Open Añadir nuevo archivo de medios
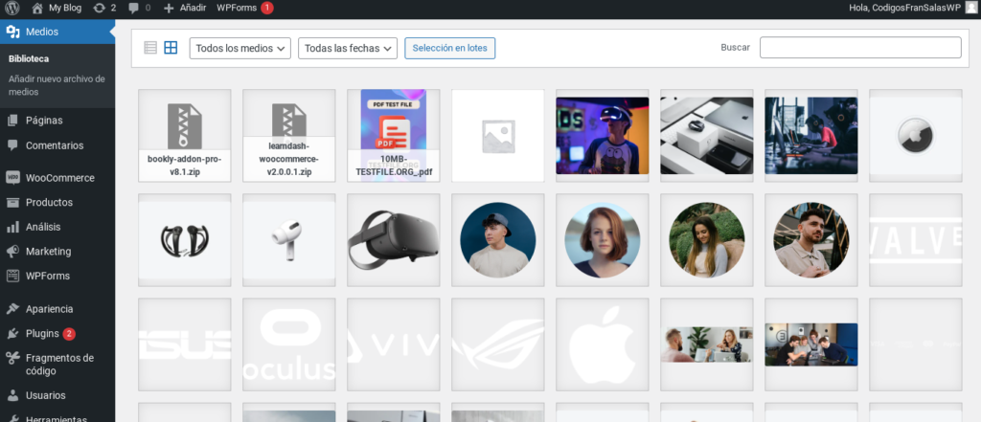Screen dimensions: 981x422 coord(57,85)
